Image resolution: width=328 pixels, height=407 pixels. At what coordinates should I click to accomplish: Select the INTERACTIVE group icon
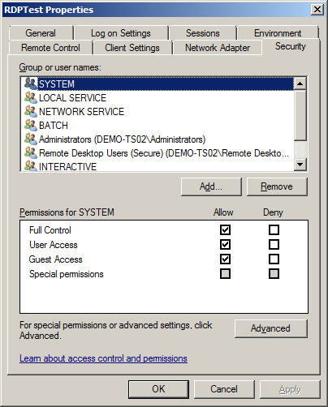31,166
